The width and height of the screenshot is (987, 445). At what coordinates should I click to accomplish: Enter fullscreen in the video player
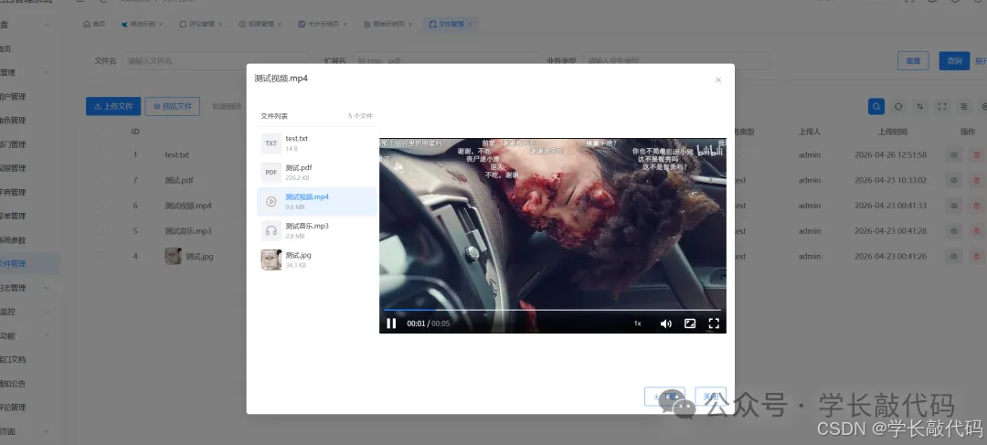714,323
